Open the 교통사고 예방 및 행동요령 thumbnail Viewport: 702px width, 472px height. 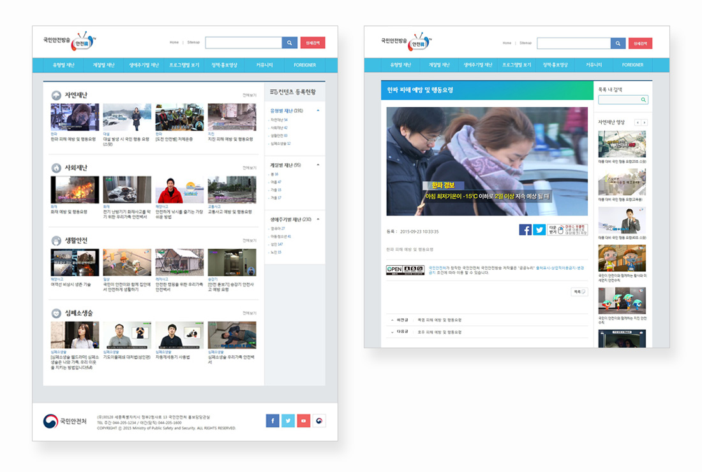[x=232, y=189]
